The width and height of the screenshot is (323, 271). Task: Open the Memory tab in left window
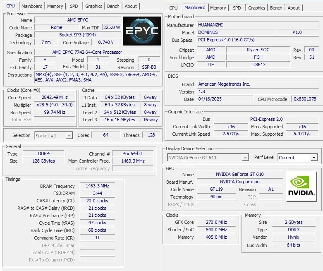[55, 6]
